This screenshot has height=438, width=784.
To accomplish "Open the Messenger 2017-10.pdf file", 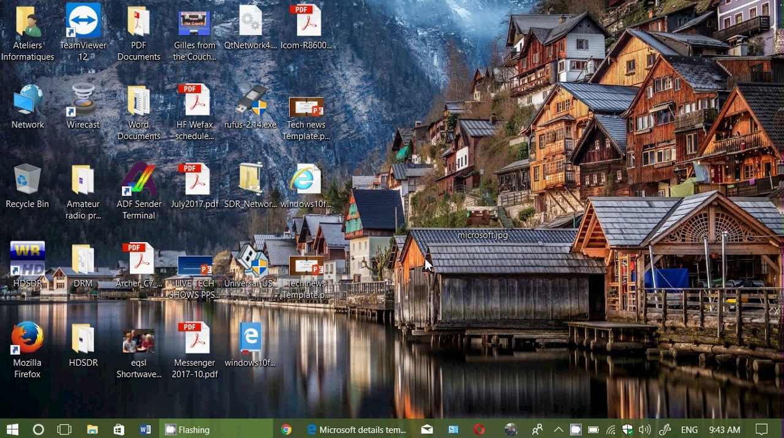I will (x=194, y=339).
